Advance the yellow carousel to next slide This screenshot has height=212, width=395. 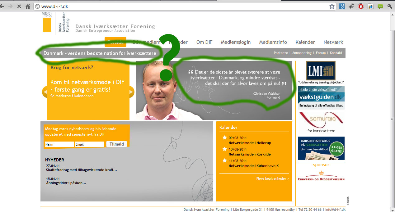tap(131, 92)
